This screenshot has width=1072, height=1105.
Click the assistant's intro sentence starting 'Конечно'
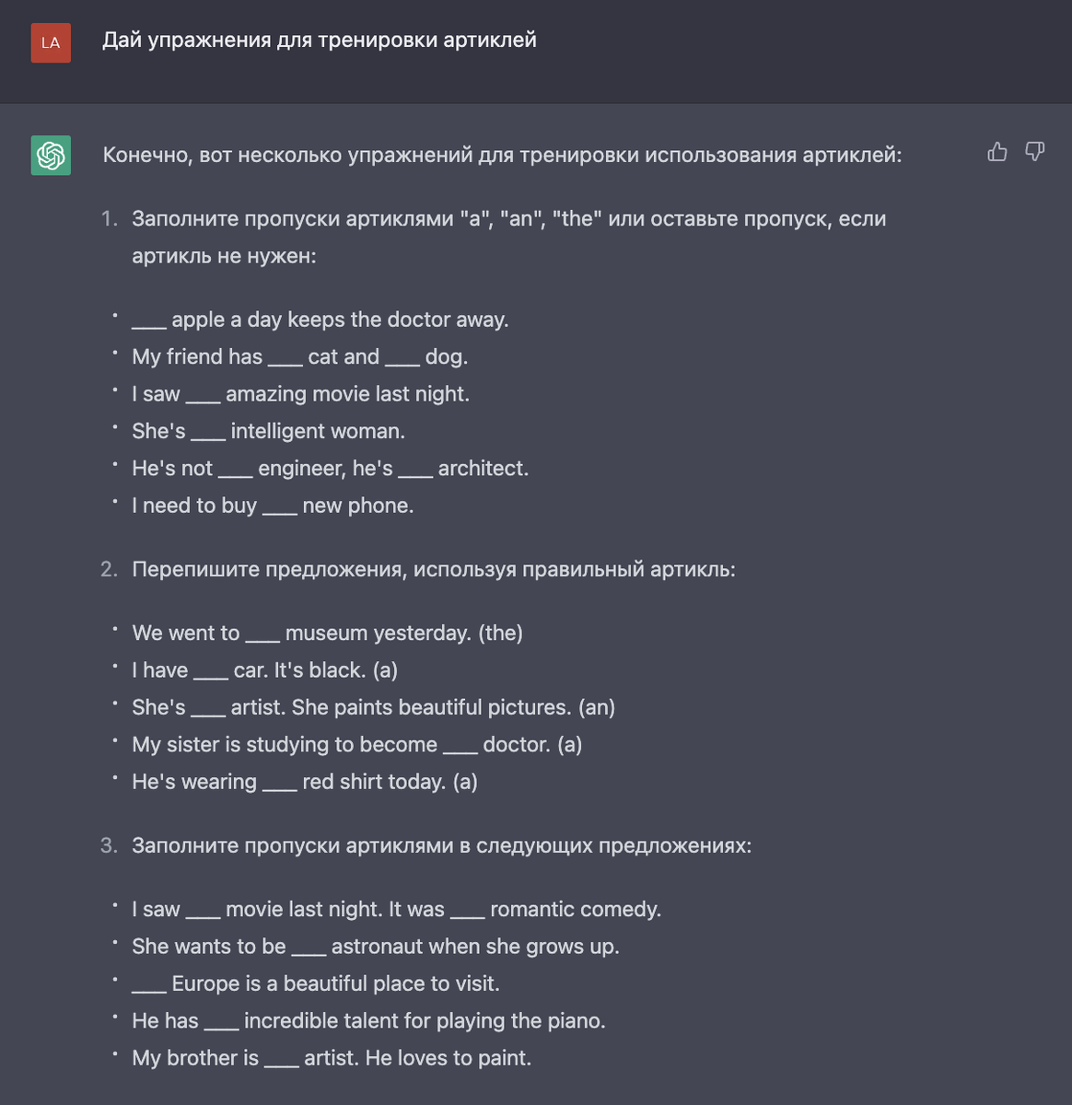502,155
